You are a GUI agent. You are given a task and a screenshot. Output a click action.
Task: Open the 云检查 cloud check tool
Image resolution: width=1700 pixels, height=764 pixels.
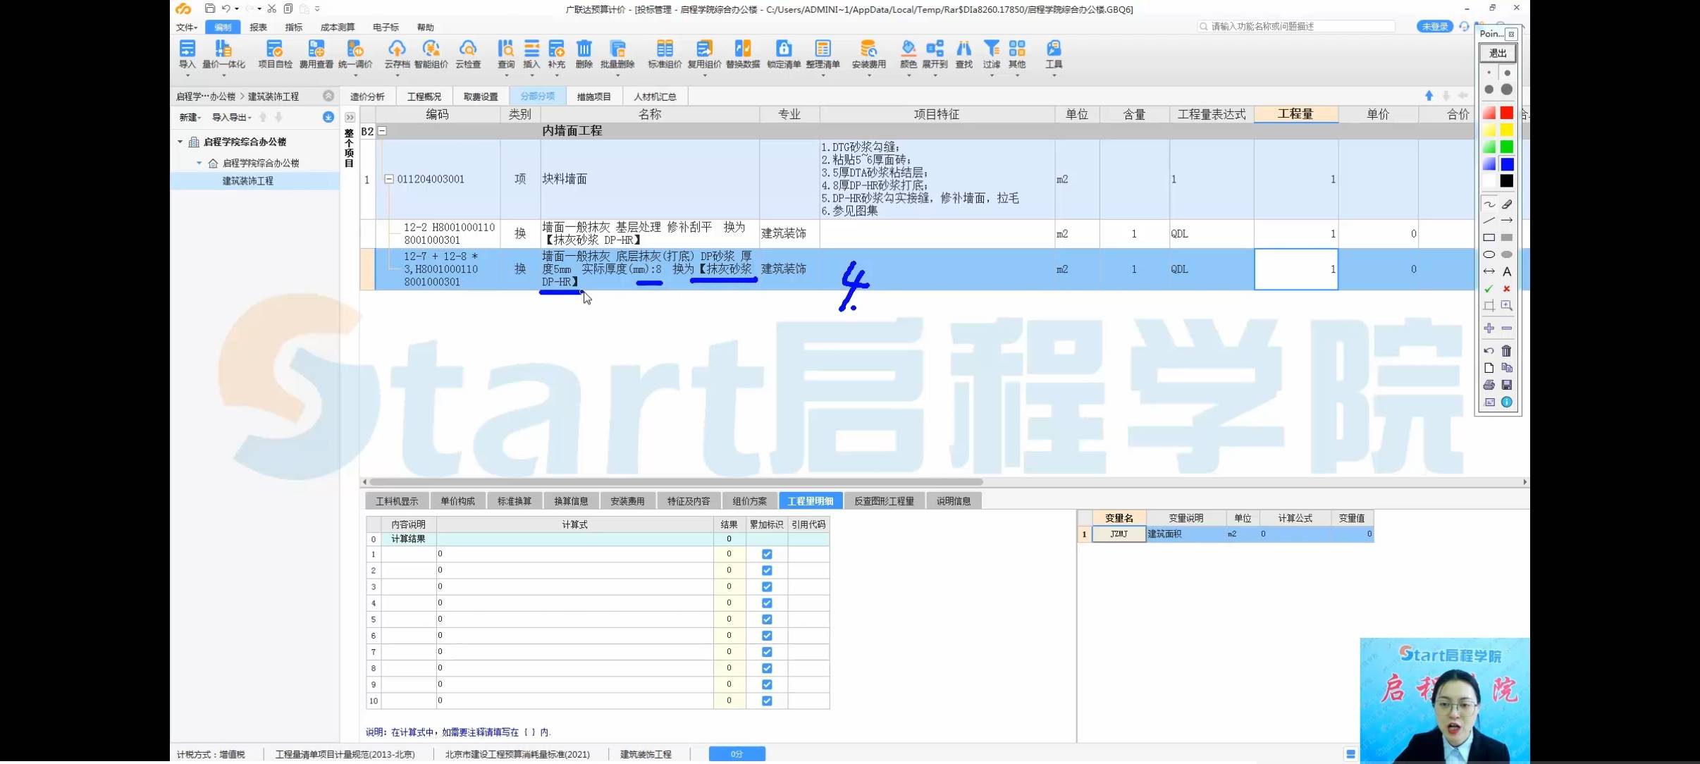click(x=467, y=54)
